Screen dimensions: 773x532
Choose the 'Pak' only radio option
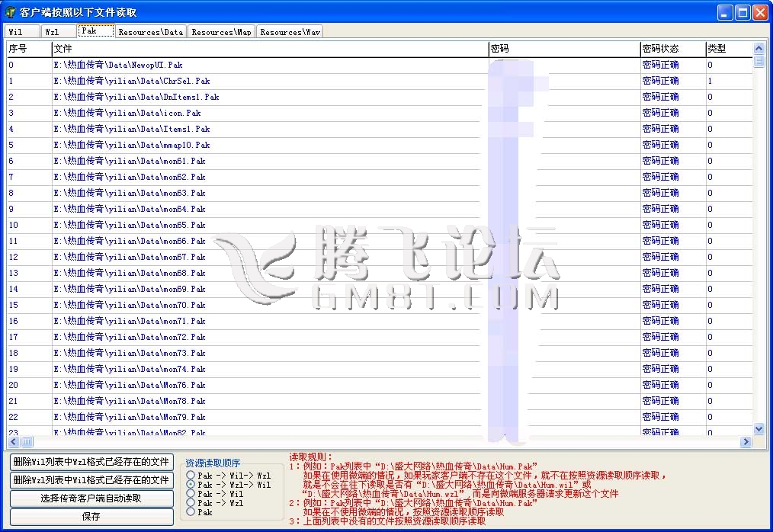(191, 512)
